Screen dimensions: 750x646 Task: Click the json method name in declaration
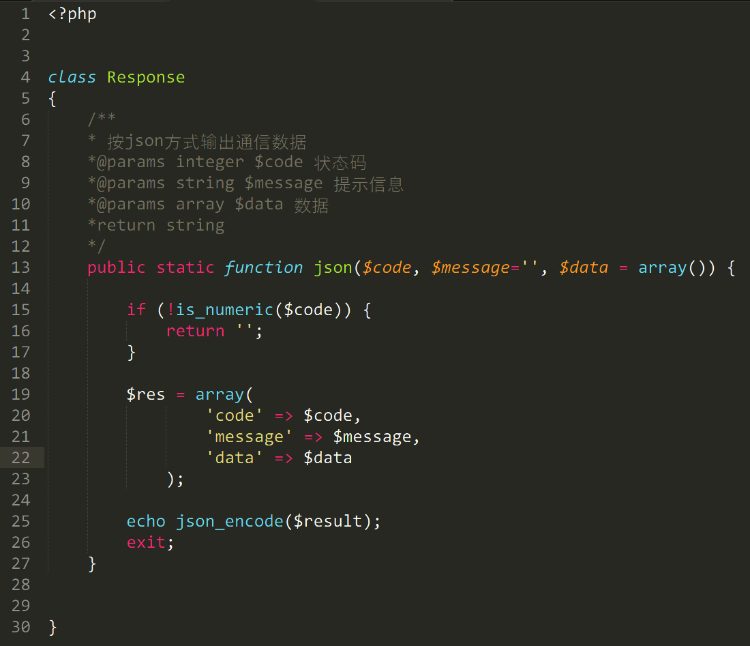[333, 267]
